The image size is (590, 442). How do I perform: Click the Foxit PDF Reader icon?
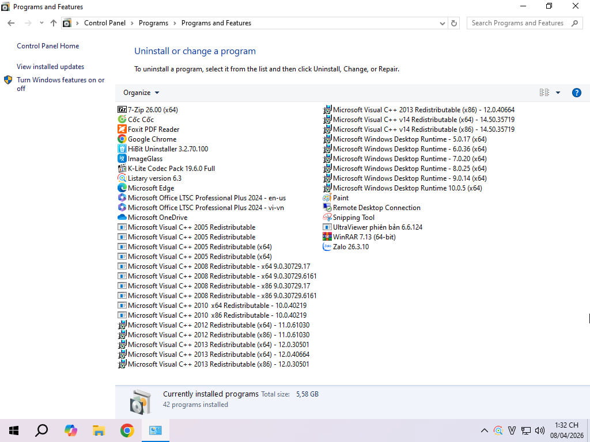click(x=122, y=129)
